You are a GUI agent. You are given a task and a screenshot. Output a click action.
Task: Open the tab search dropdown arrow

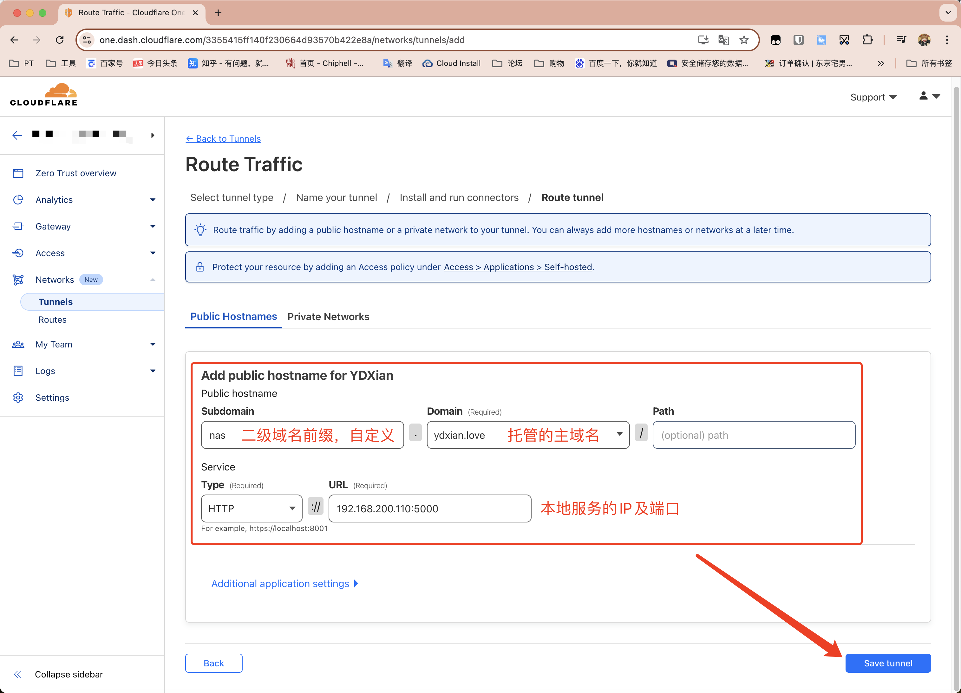click(x=948, y=13)
